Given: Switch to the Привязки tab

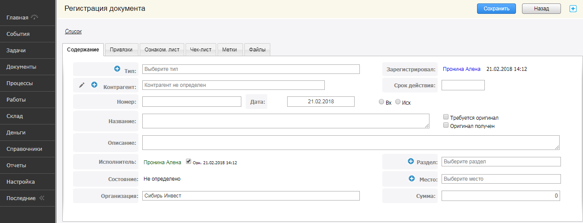Looking at the screenshot, I should coord(122,50).
